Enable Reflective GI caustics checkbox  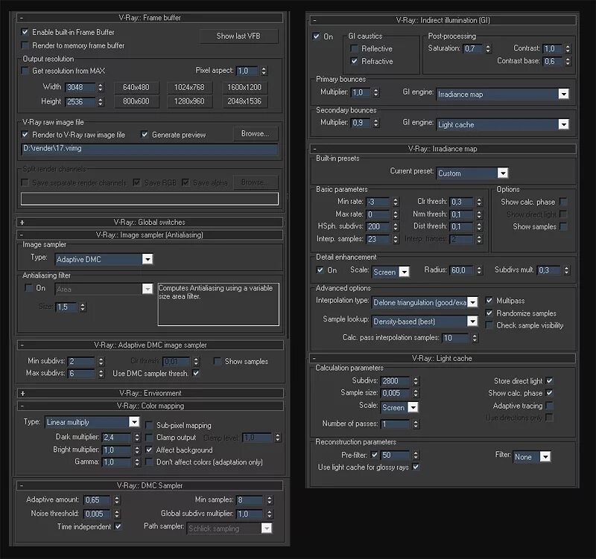click(355, 48)
